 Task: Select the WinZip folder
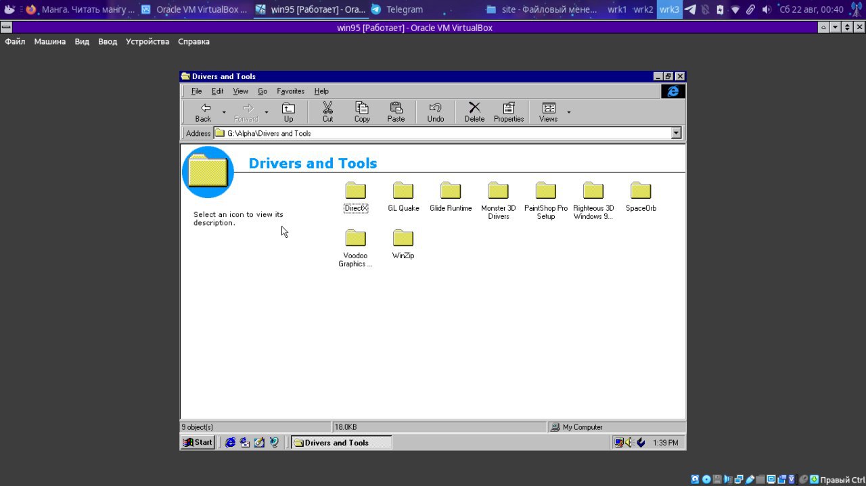pos(403,244)
